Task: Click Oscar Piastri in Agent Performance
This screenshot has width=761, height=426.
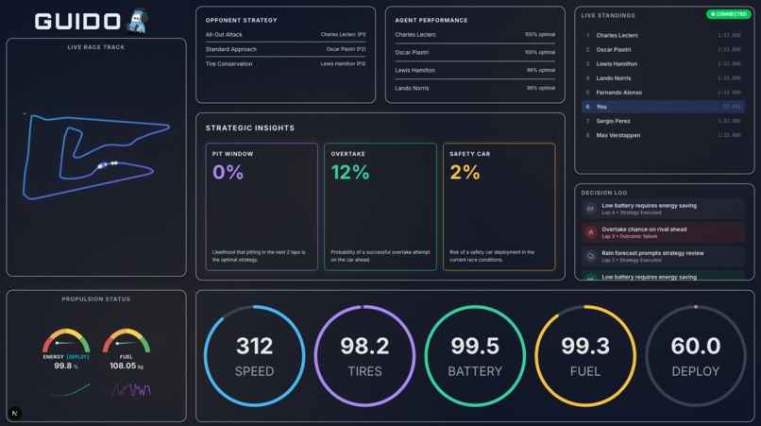Action: coord(475,53)
